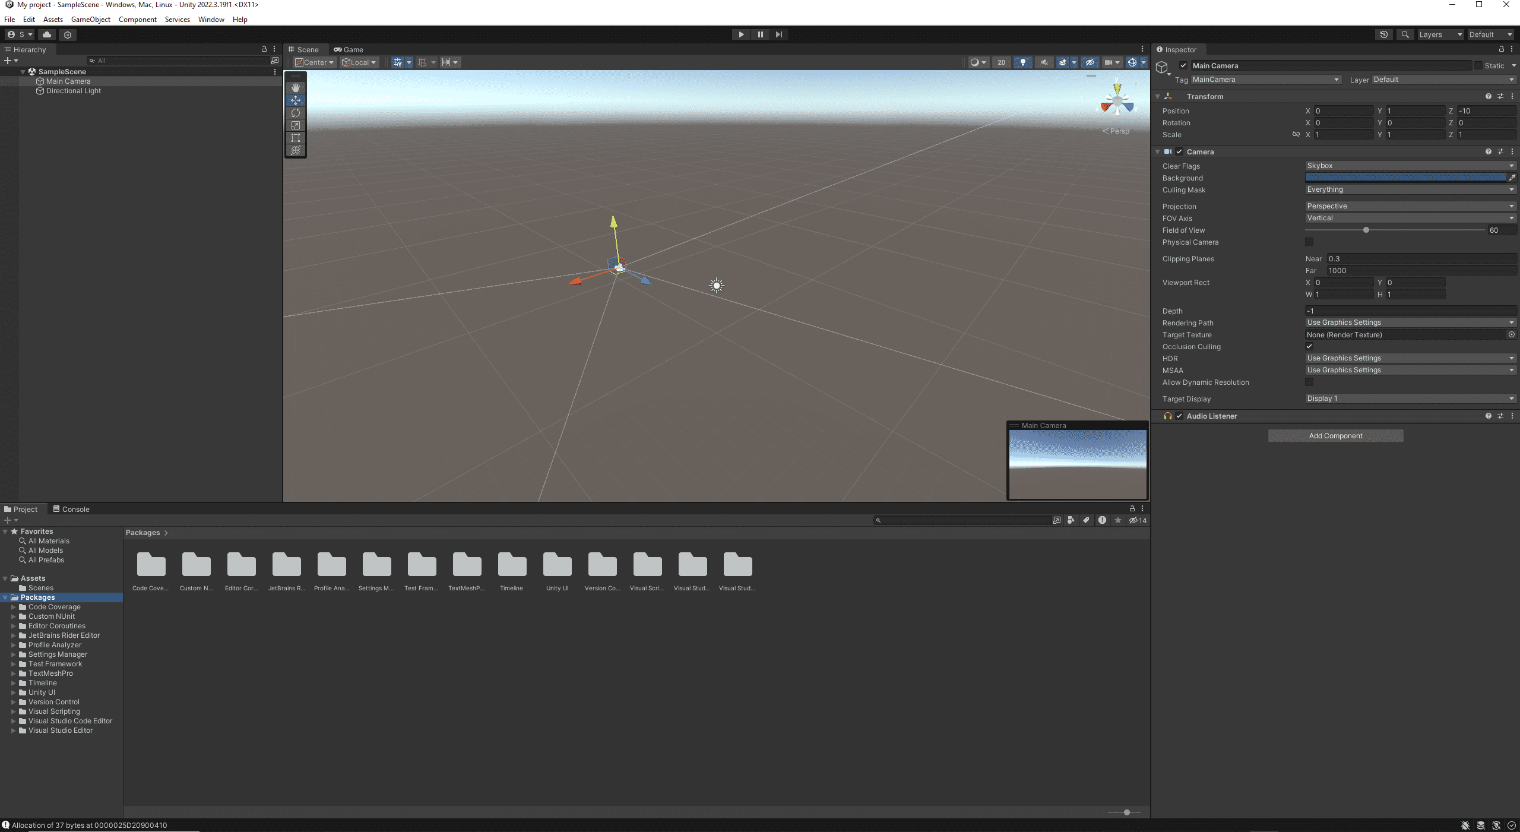The width and height of the screenshot is (1520, 832).
Task: Open the Culling Mask dropdown
Action: click(1410, 189)
